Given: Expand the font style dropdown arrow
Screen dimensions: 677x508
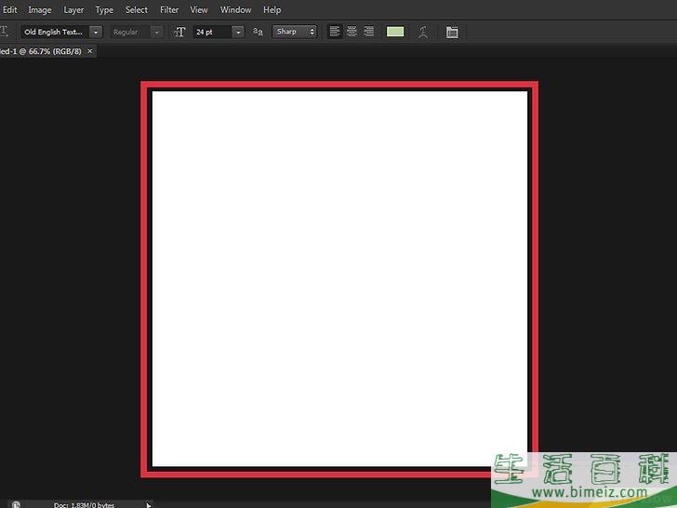Looking at the screenshot, I should click(x=157, y=32).
